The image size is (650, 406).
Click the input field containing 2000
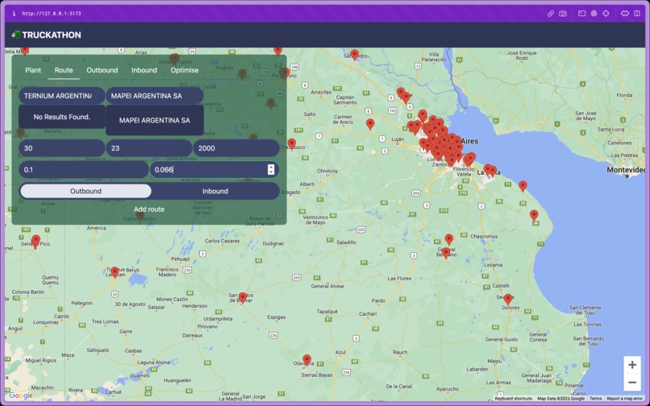236,148
